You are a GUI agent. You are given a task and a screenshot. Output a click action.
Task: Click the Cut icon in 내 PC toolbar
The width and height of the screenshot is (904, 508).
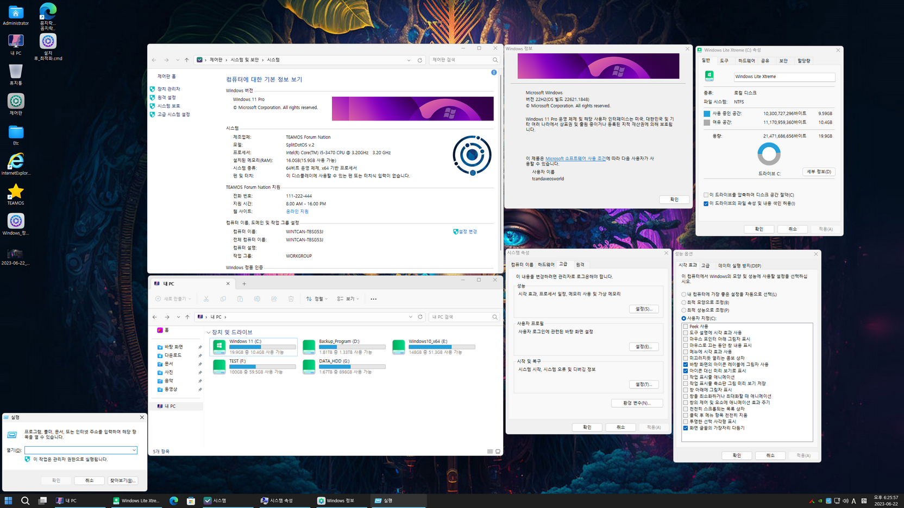[x=206, y=299]
